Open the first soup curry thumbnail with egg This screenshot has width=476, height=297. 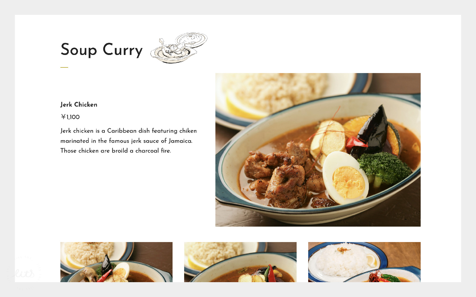tap(116, 262)
